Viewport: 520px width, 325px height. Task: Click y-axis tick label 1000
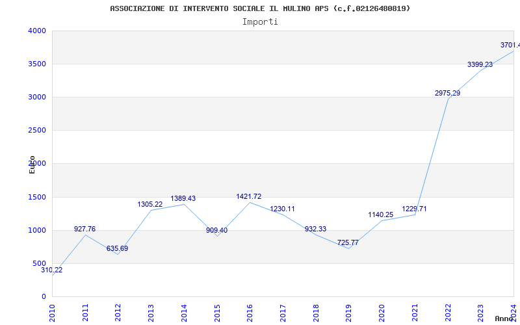tap(38, 231)
